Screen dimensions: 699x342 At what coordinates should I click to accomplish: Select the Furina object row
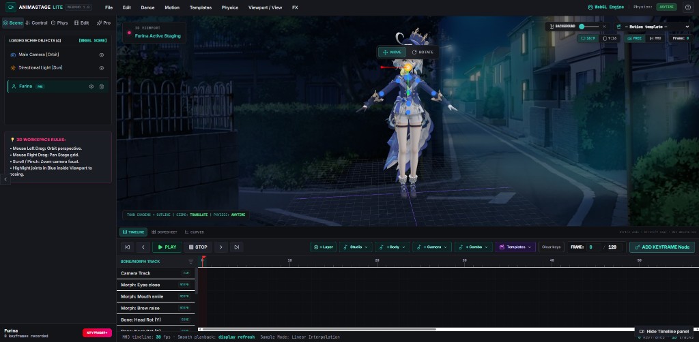click(x=57, y=87)
